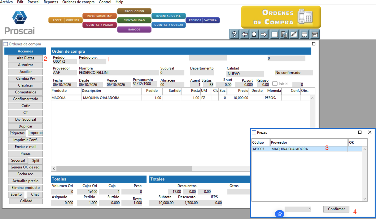Click the Actualiza precio button
The width and height of the screenshot is (376, 219).
coord(25,181)
